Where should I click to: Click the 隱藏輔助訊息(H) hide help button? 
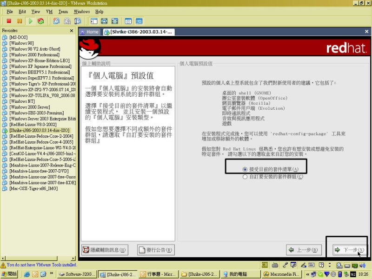105,250
